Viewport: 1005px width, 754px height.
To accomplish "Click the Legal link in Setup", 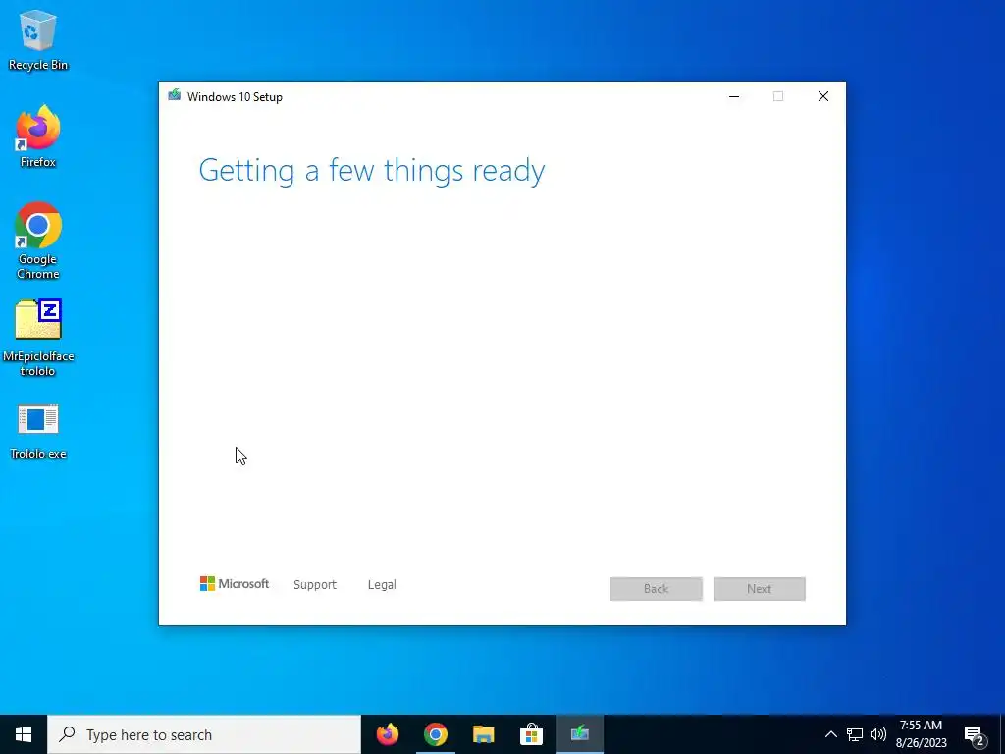I will pos(382,585).
